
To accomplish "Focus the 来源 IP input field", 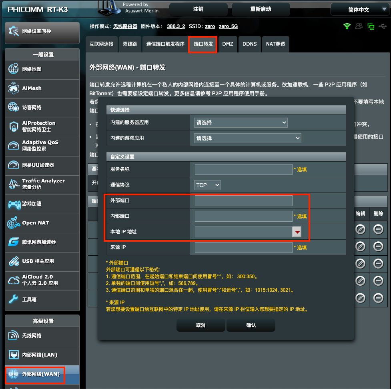I will pos(243,248).
